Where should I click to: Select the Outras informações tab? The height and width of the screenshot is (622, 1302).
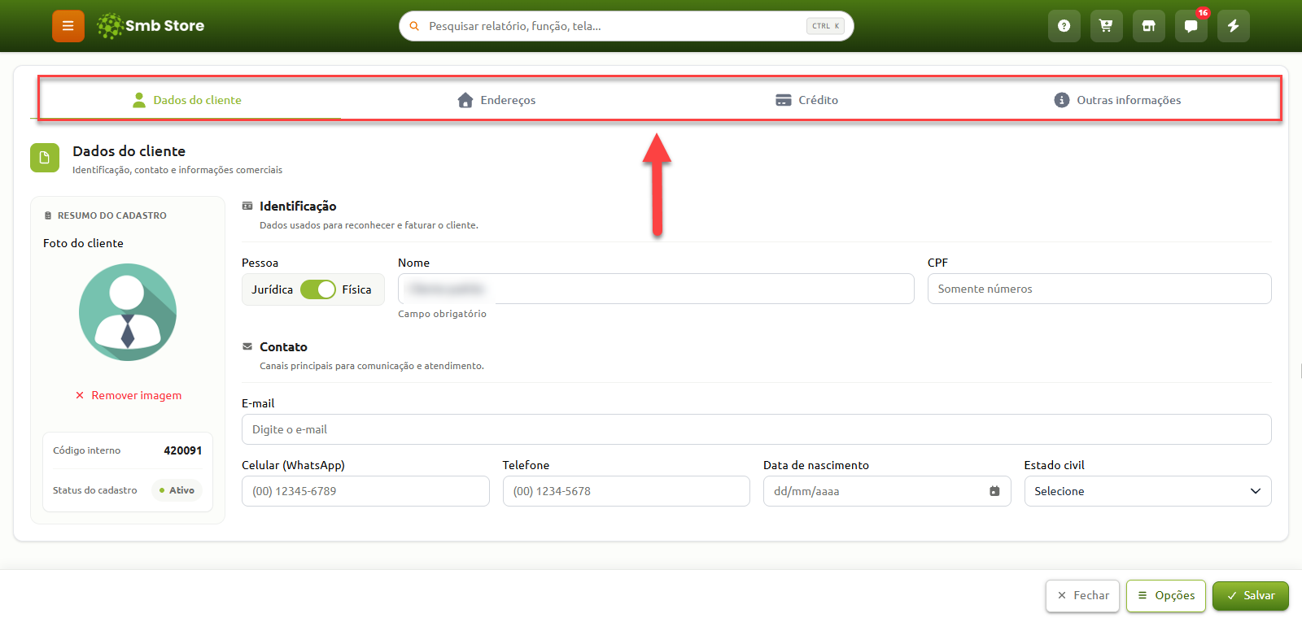coord(1118,100)
